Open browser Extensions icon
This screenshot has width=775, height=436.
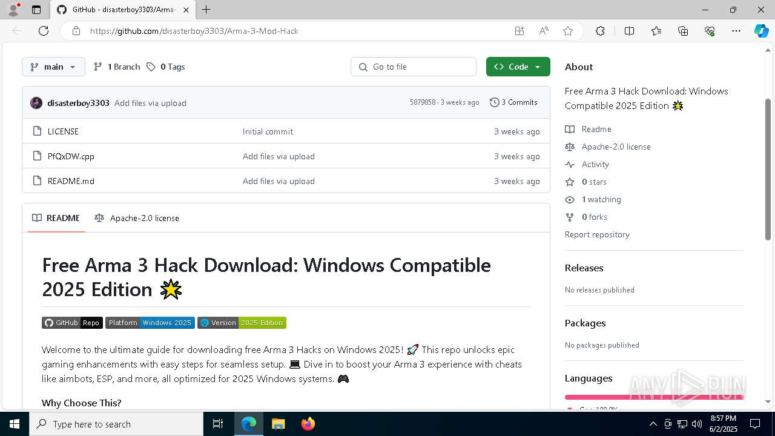coord(600,31)
